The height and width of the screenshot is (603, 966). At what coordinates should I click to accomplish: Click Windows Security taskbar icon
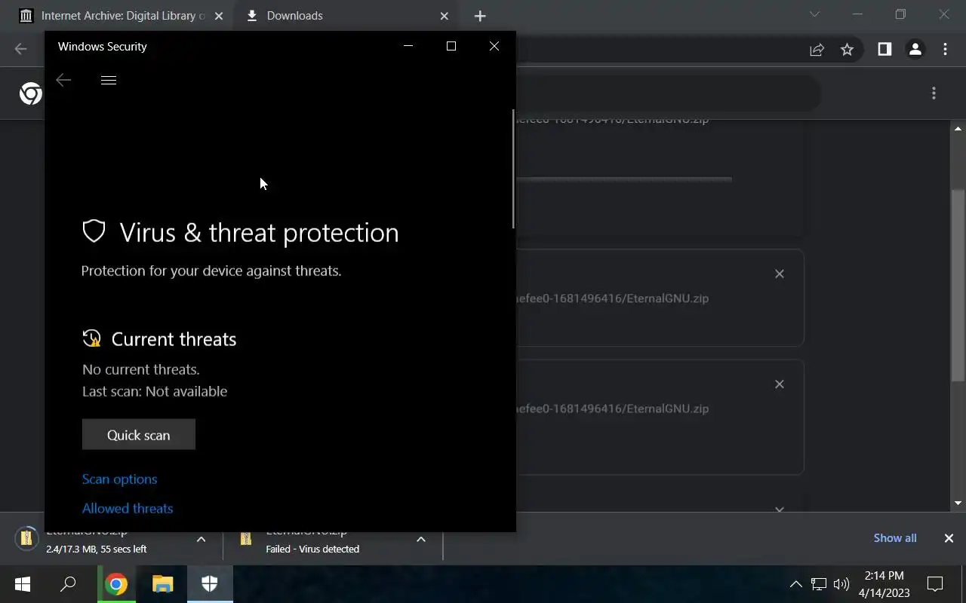(210, 584)
